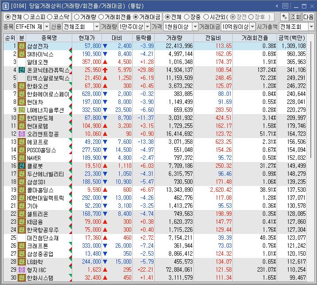Click the 신 badge on the NAVER row
Screen dimensions: 317x285
[x=22, y=158]
